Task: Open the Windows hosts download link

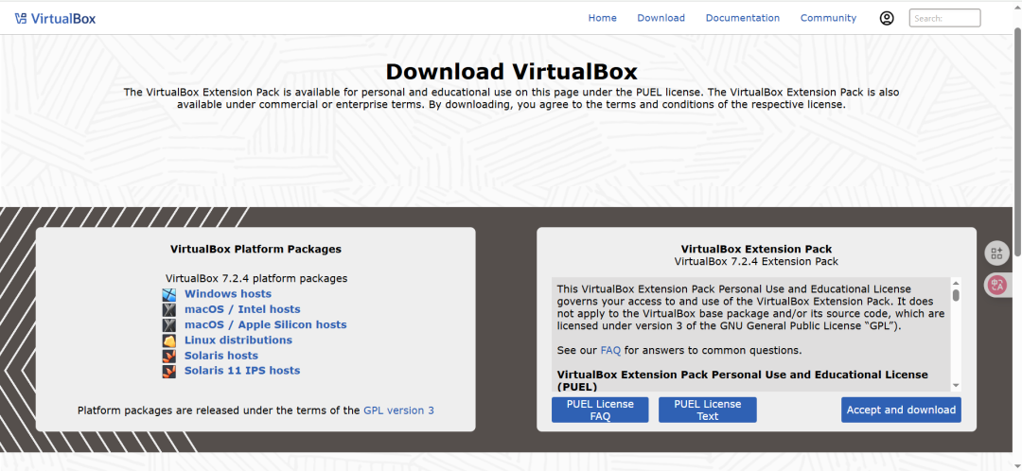Action: 228,294
